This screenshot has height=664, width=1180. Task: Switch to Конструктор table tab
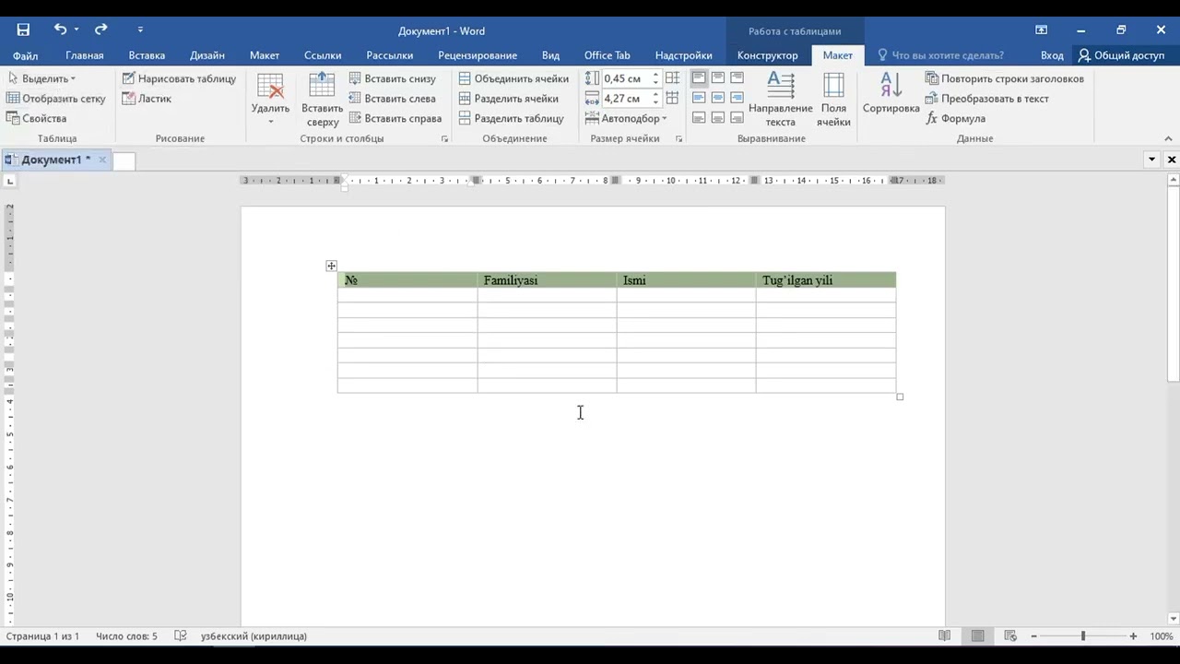pyautogui.click(x=767, y=55)
